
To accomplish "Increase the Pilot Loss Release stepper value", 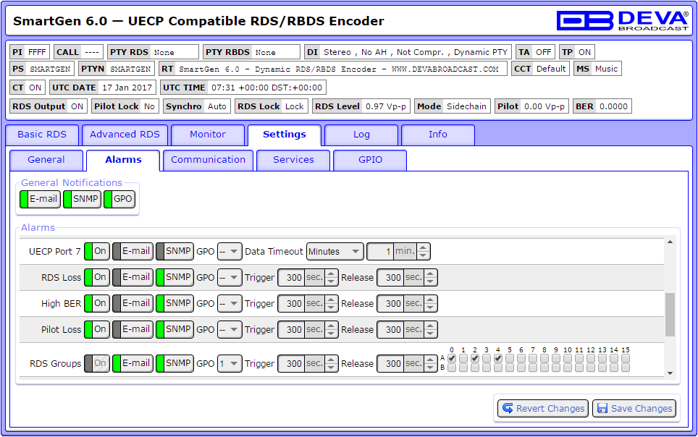I will tap(432, 326).
